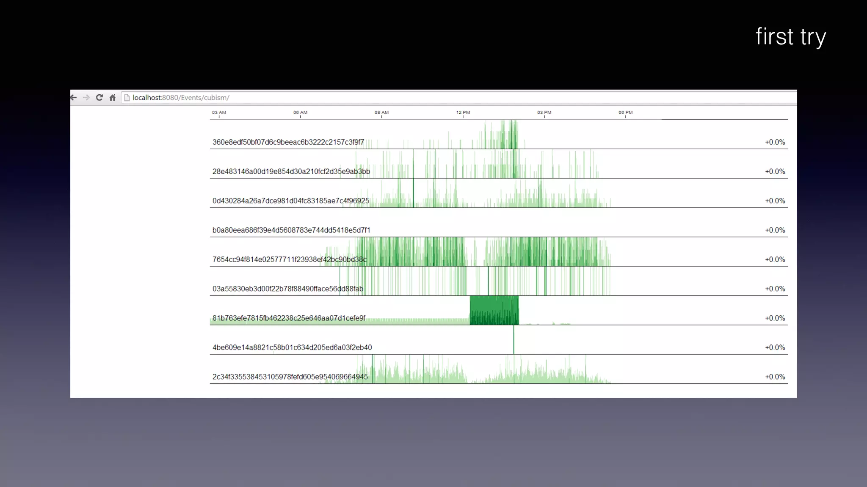Click +0.0% value of 2c34f3355384 row
867x487 pixels.
pos(775,377)
